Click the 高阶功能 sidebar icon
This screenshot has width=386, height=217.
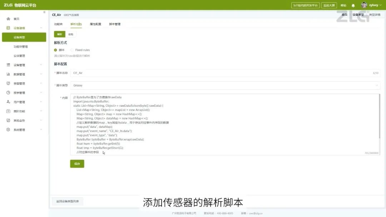8,111
